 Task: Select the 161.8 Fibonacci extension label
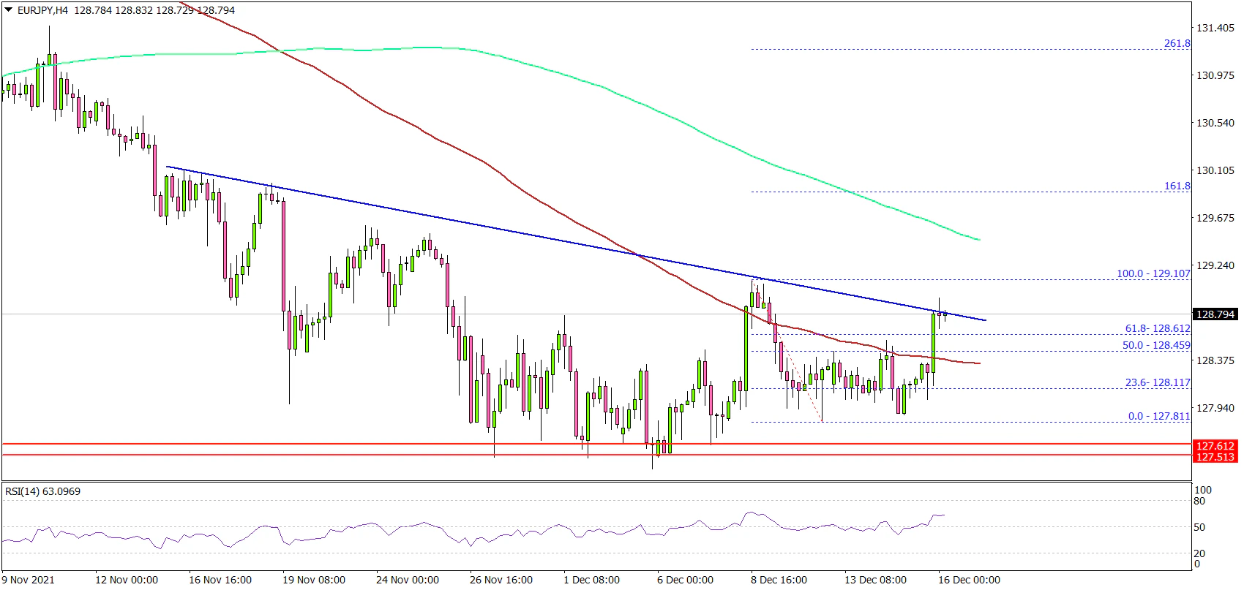point(1177,186)
